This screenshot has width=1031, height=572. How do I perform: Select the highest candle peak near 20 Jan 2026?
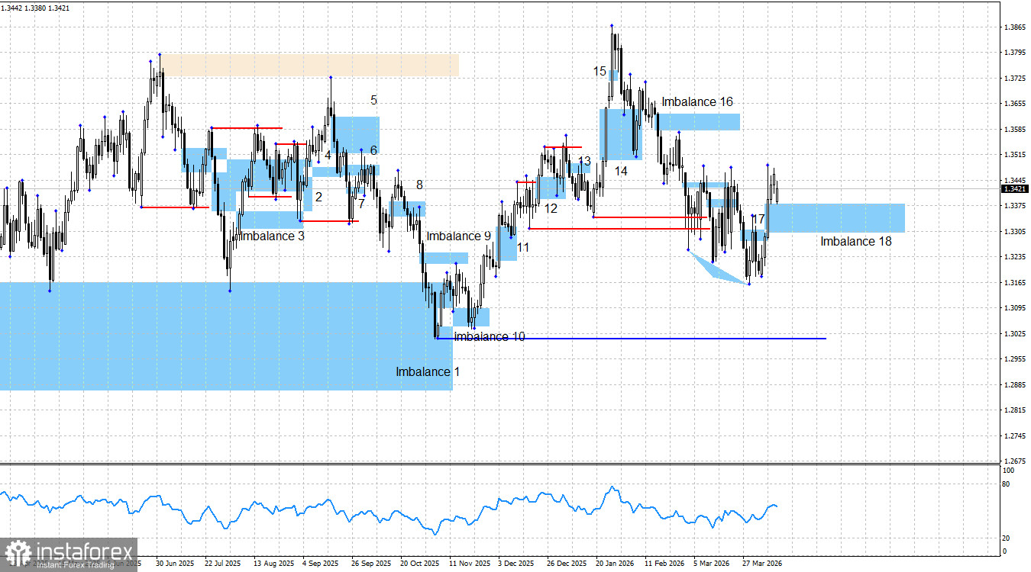point(612,27)
